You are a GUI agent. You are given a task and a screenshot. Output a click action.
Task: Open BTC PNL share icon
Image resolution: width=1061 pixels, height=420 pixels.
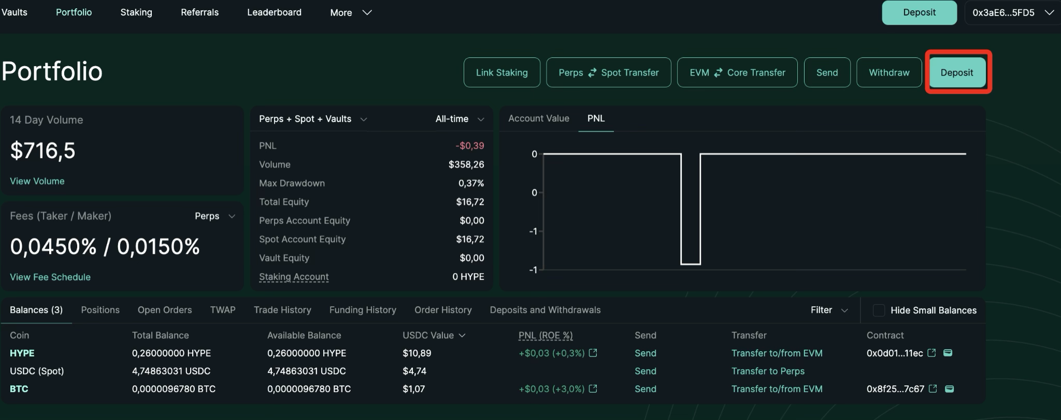tap(593, 388)
